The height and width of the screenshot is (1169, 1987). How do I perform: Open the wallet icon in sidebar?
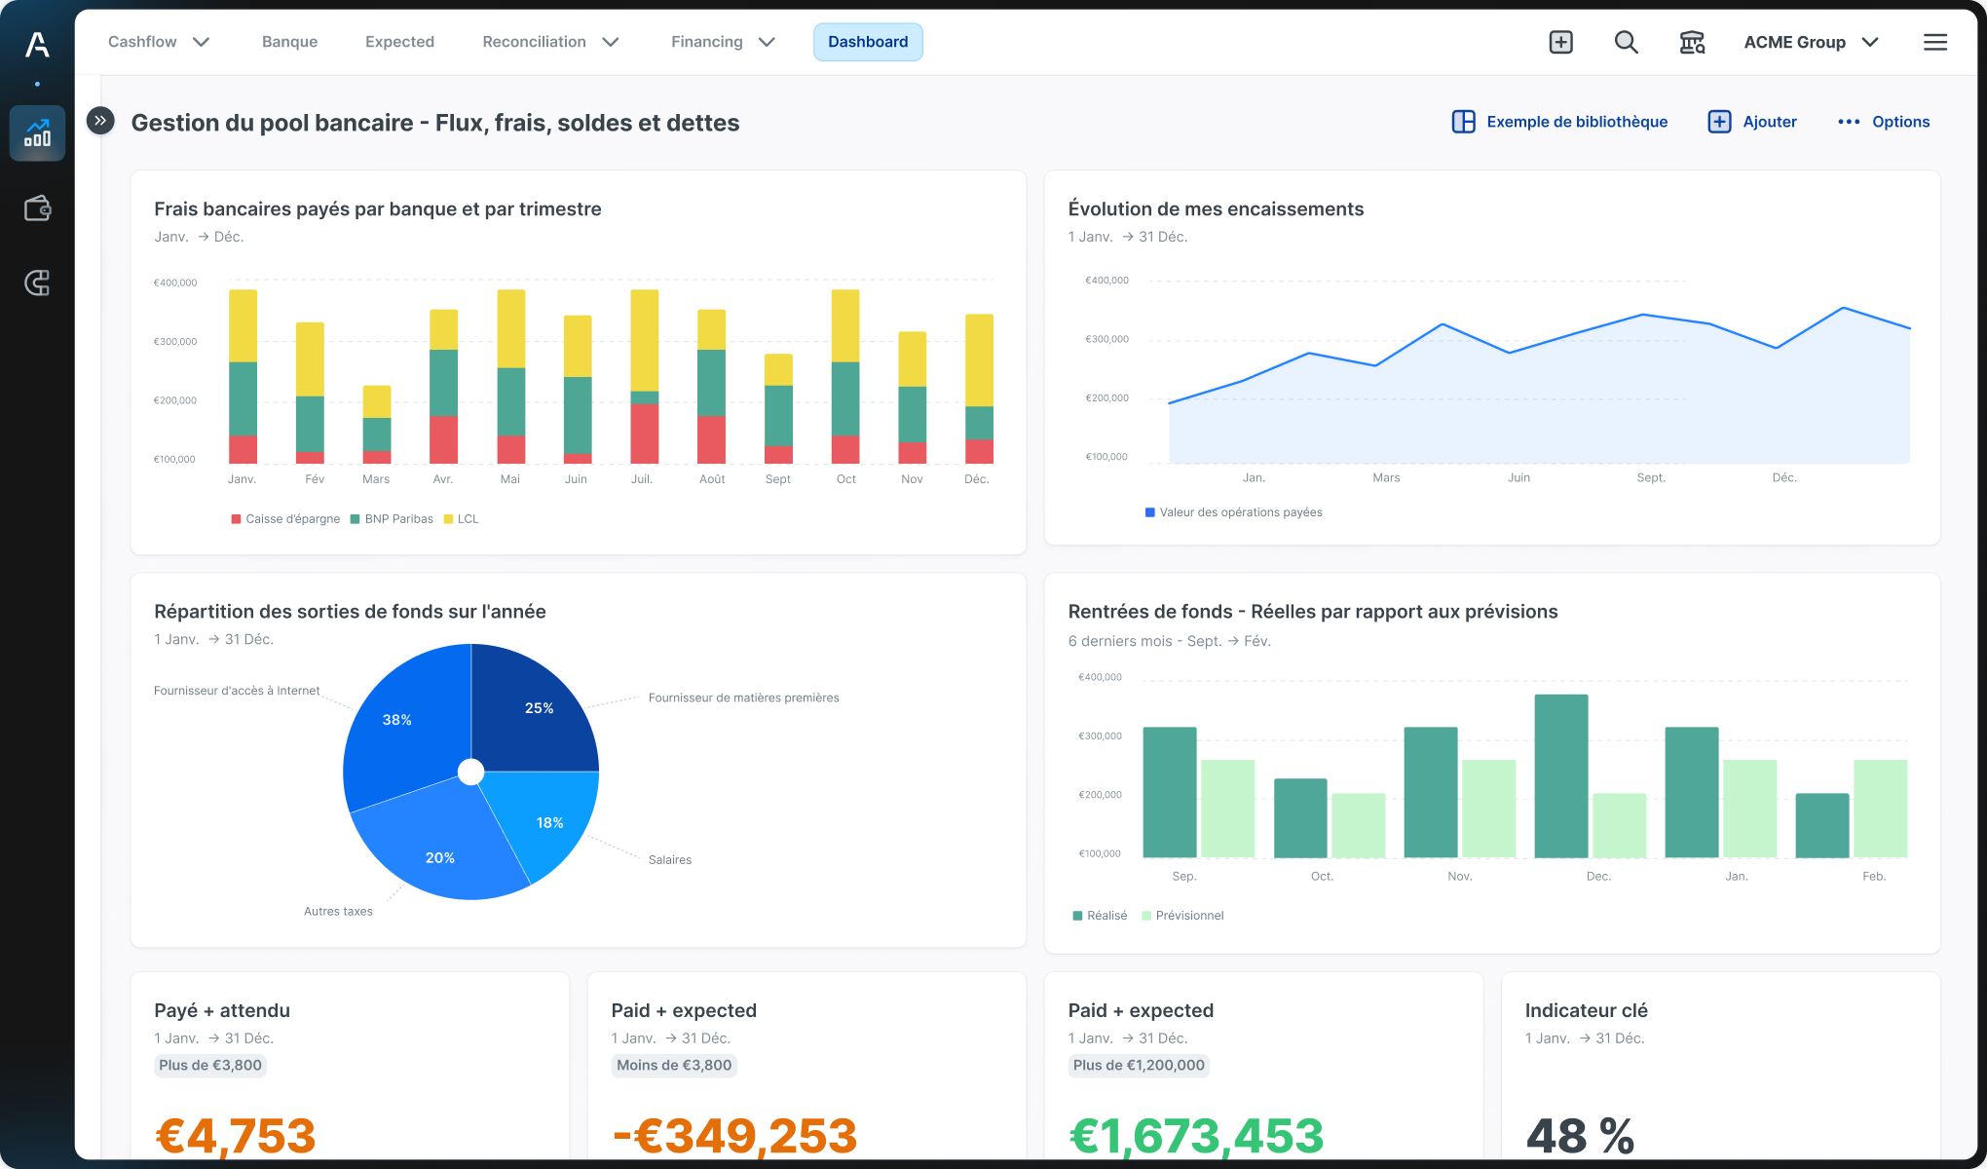click(x=37, y=208)
